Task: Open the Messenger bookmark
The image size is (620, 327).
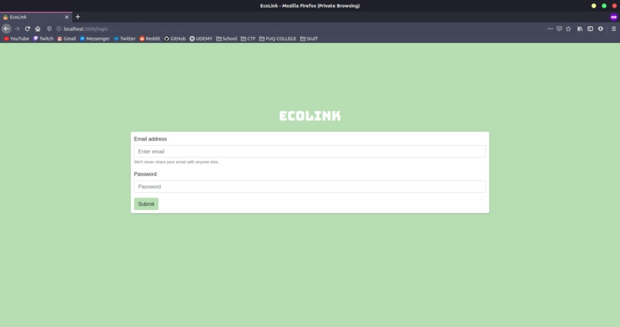Action: (x=95, y=38)
